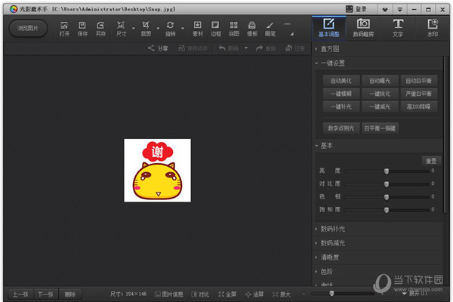This screenshot has width=453, height=302.
Task: Click the 保存 (Save) toolbar icon
Action: pos(82,28)
